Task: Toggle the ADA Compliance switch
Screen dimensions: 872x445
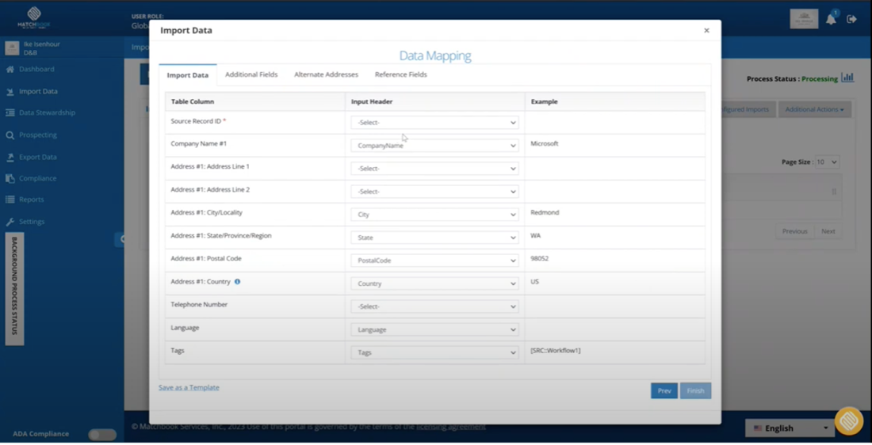Action: pyautogui.click(x=102, y=435)
